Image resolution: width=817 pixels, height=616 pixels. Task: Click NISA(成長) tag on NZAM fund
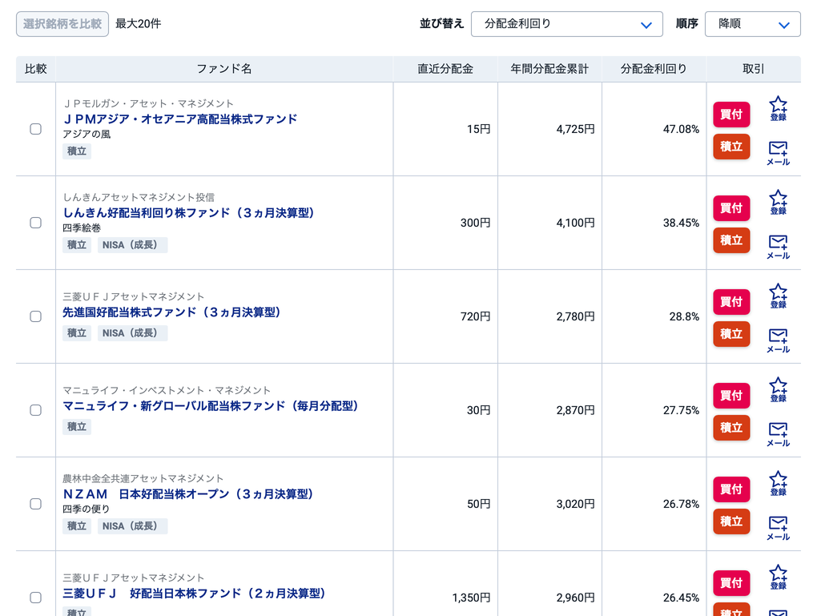point(132,526)
